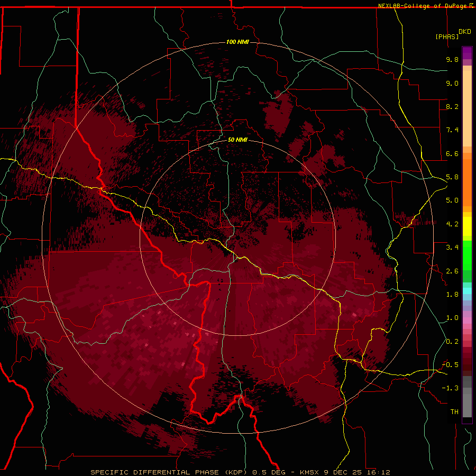Image resolution: width=476 pixels, height=476 pixels.
Task: Click the yellow segment of the color bar
Action: [x=467, y=226]
